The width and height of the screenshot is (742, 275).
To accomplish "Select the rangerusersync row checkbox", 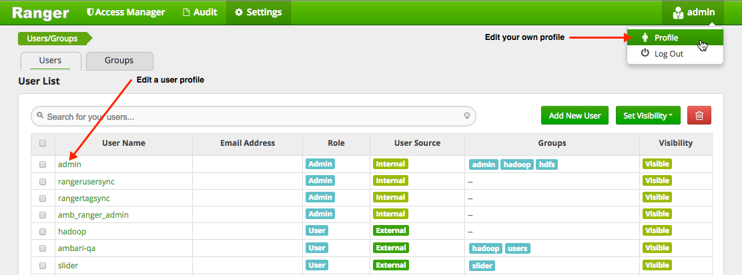I will coord(43,181).
